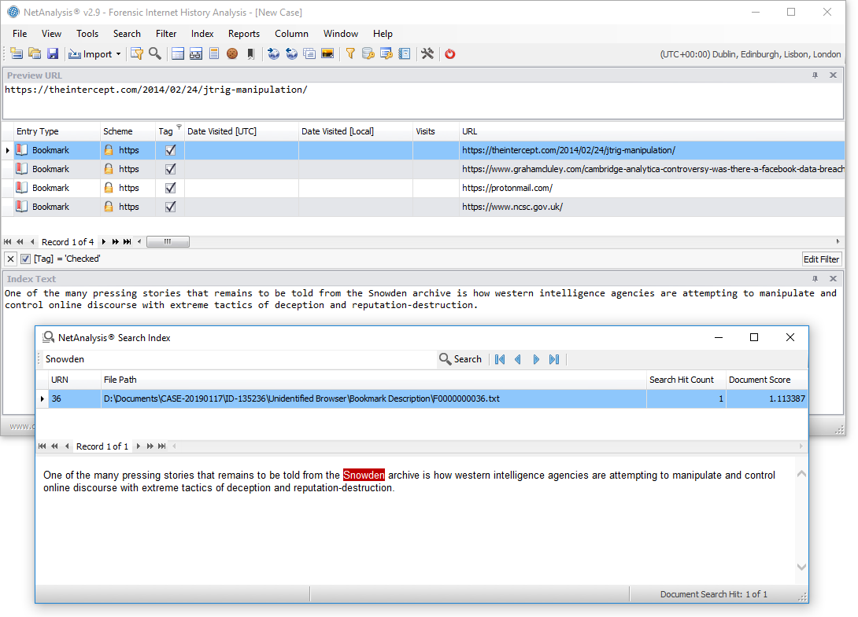
Task: Open the Column menu
Action: pos(292,34)
